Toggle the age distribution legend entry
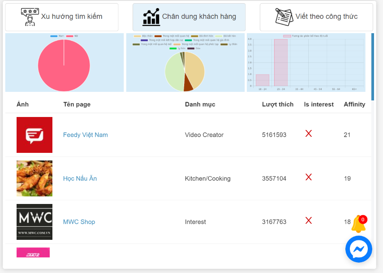 (306, 36)
